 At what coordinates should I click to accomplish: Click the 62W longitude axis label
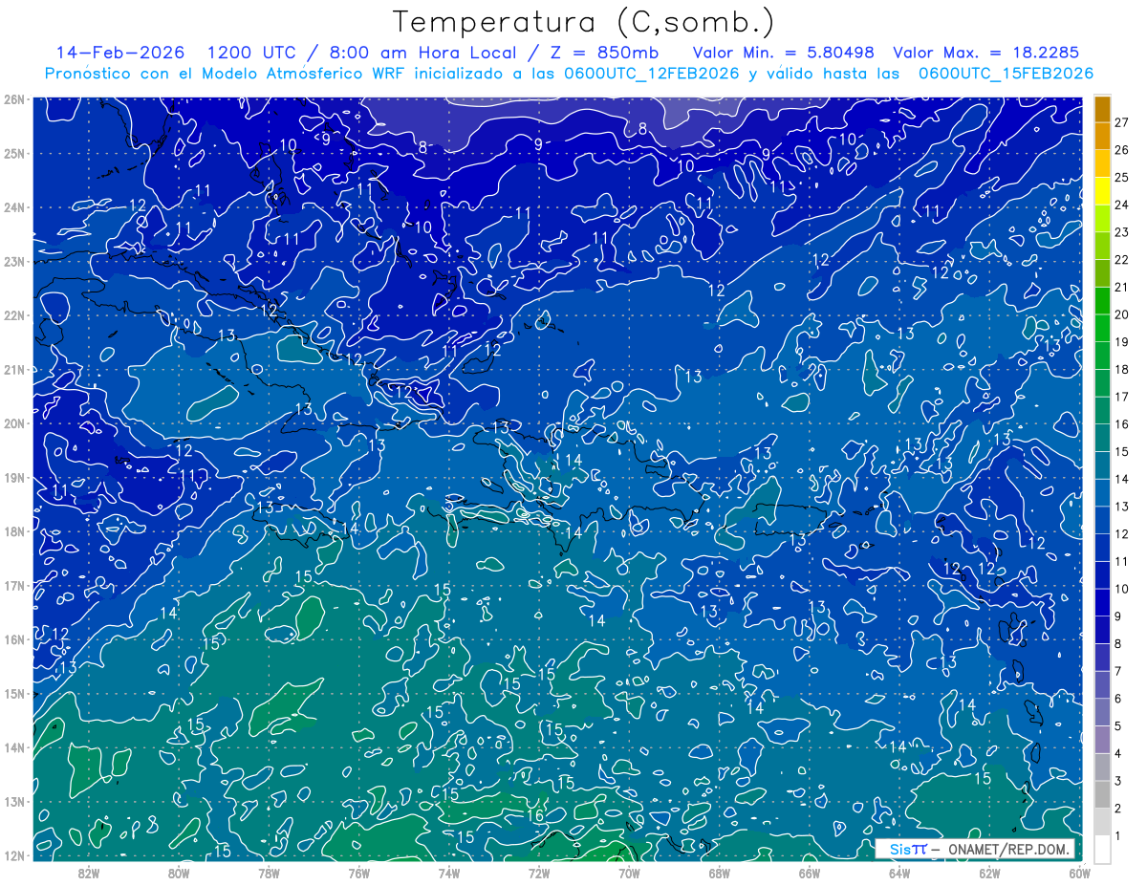[989, 872]
